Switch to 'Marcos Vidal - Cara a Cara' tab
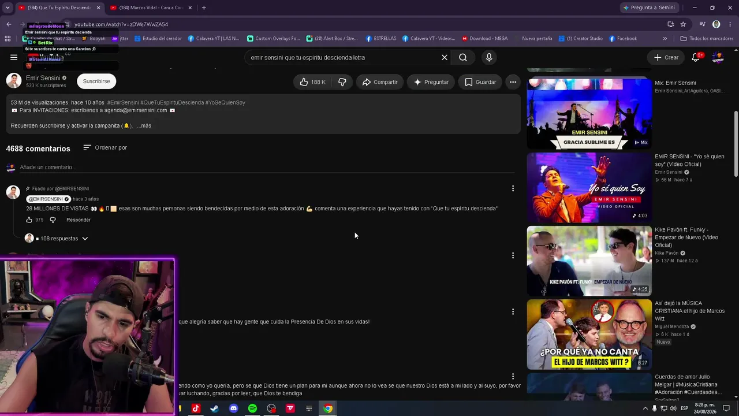The image size is (739, 416). (x=151, y=8)
